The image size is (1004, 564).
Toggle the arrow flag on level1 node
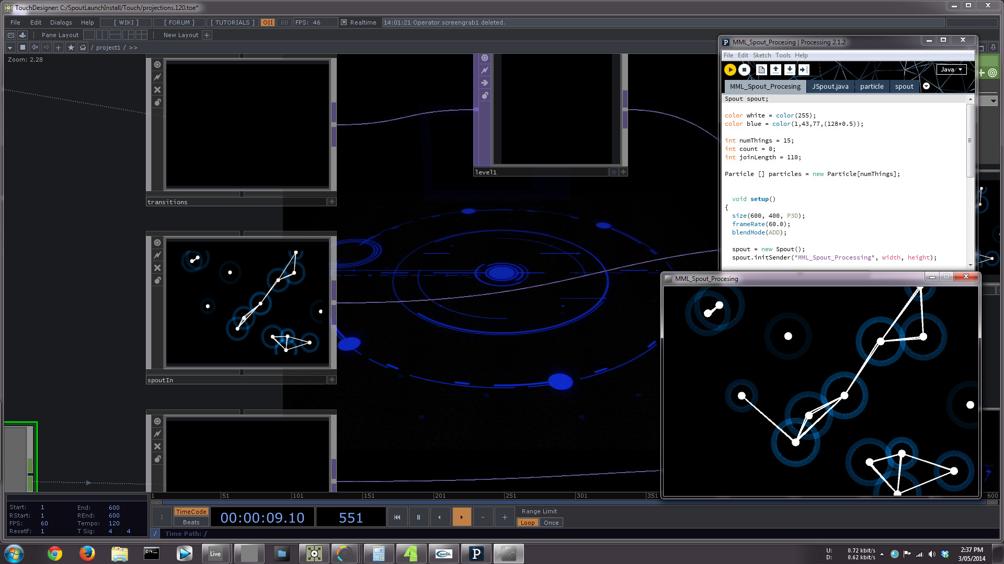point(485,83)
